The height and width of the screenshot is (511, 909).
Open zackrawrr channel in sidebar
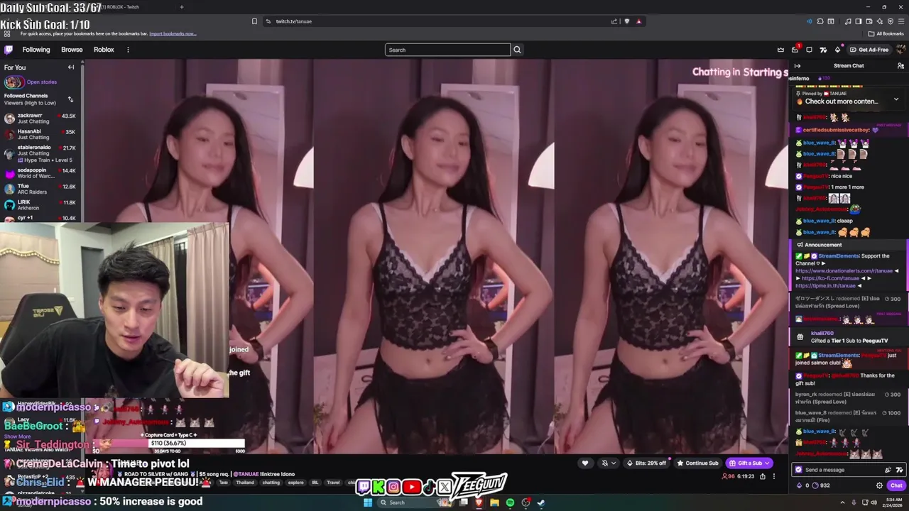tap(40, 119)
